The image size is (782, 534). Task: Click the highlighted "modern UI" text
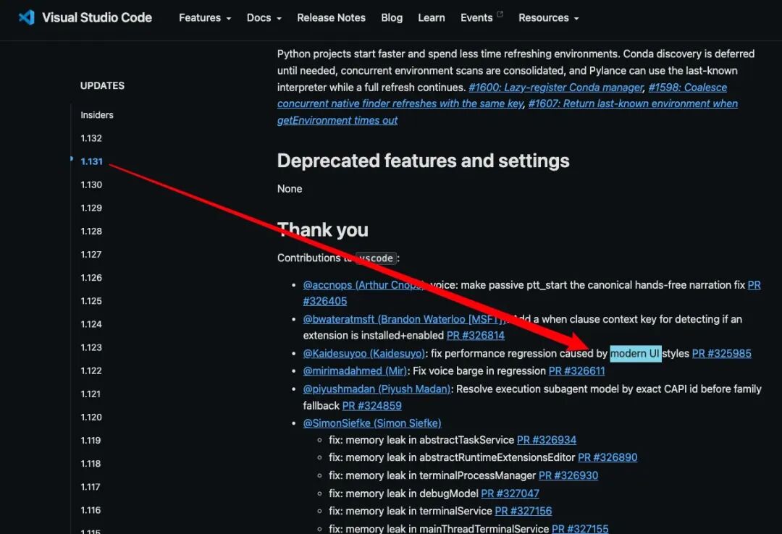tap(636, 354)
